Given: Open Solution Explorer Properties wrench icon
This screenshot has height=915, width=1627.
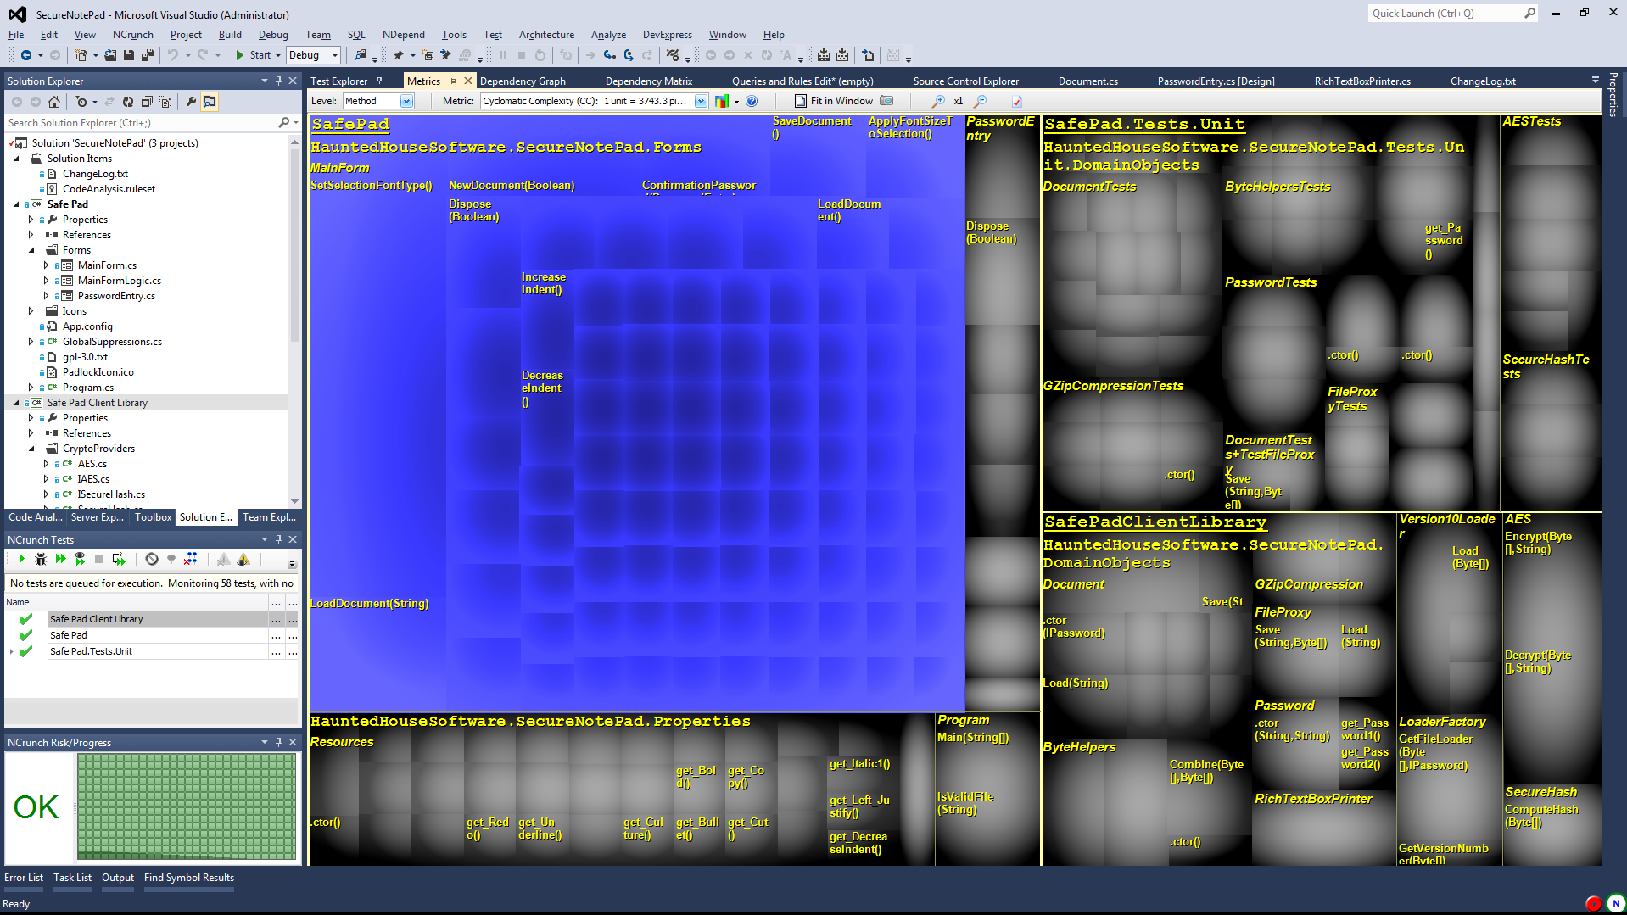Looking at the screenshot, I should 191,102.
